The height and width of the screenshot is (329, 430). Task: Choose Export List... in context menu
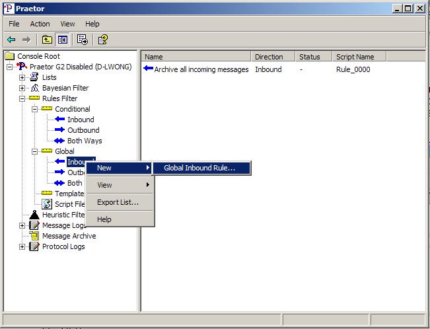[x=120, y=202]
